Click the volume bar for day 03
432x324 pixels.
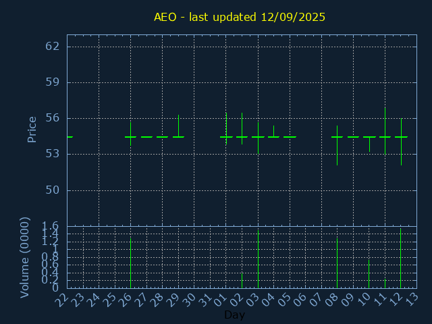258,259
